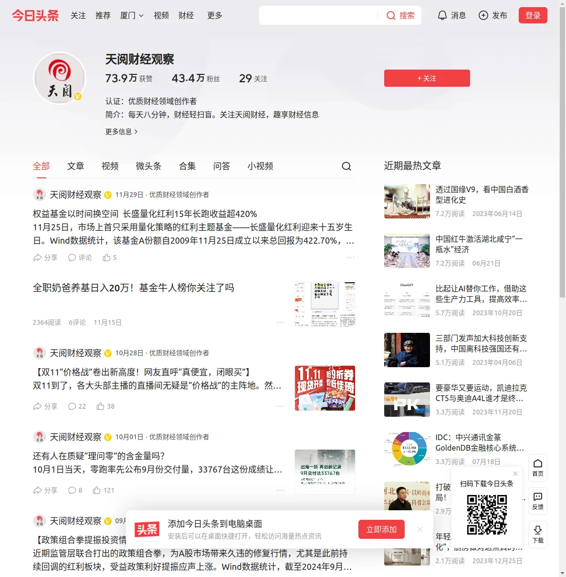566x577 pixels.
Task: Open more options for 理问零 post
Action: 280,490
